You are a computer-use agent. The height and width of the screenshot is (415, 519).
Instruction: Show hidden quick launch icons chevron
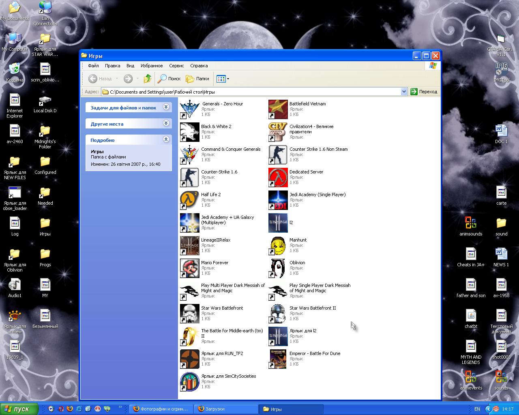[x=120, y=407]
